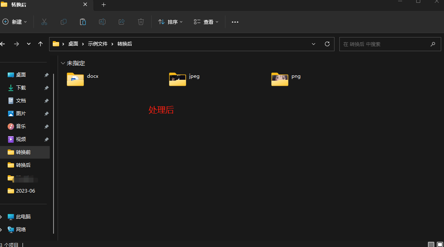Refresh the folder view
Screen dimensions: 444x247
pos(327,44)
